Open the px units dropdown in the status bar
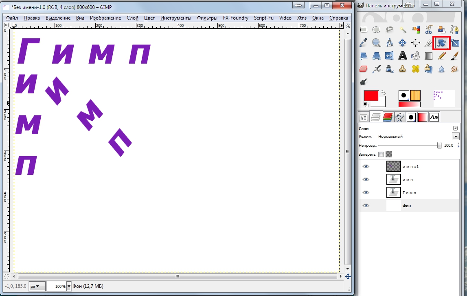The image size is (467, 296). [x=37, y=286]
